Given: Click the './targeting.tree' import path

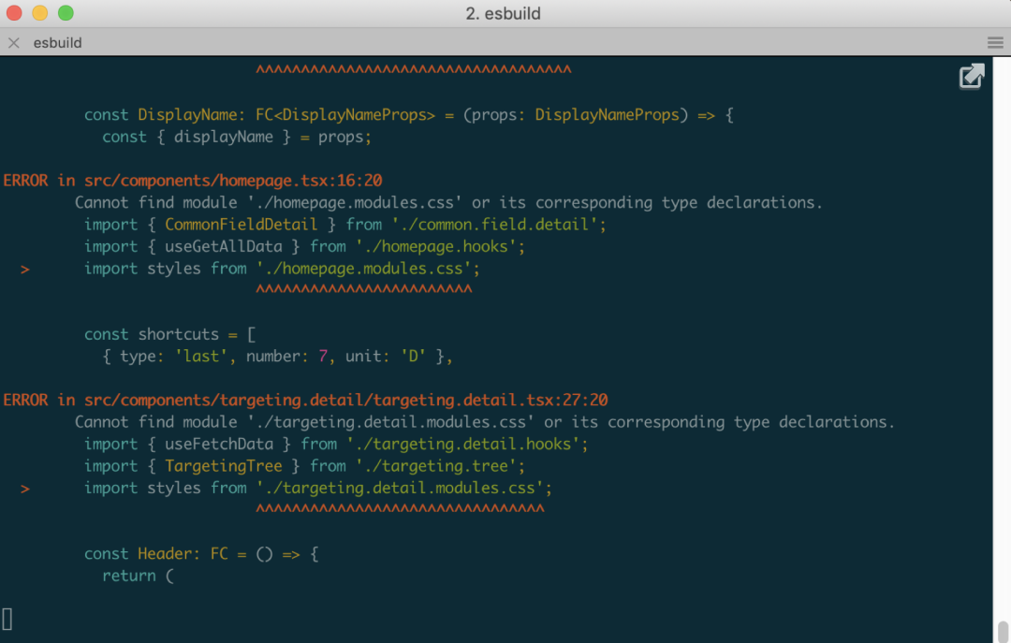Looking at the screenshot, I should 435,466.
